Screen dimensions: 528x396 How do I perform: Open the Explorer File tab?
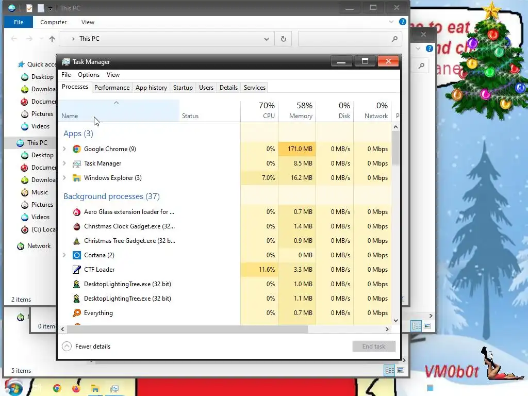(x=19, y=22)
